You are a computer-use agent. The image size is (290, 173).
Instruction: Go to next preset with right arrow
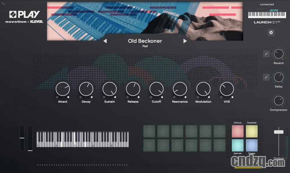pos(185,41)
